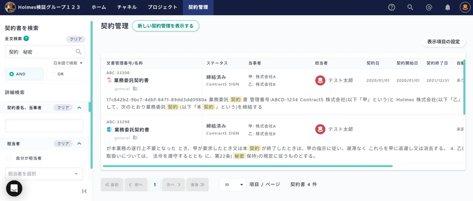Open the help question mark icon in header

[391, 7]
